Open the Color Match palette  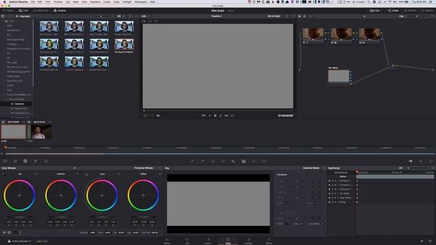pos(15,161)
